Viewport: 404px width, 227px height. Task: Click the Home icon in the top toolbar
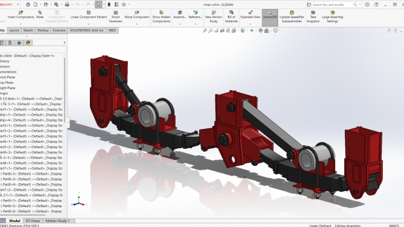[x=28, y=4]
